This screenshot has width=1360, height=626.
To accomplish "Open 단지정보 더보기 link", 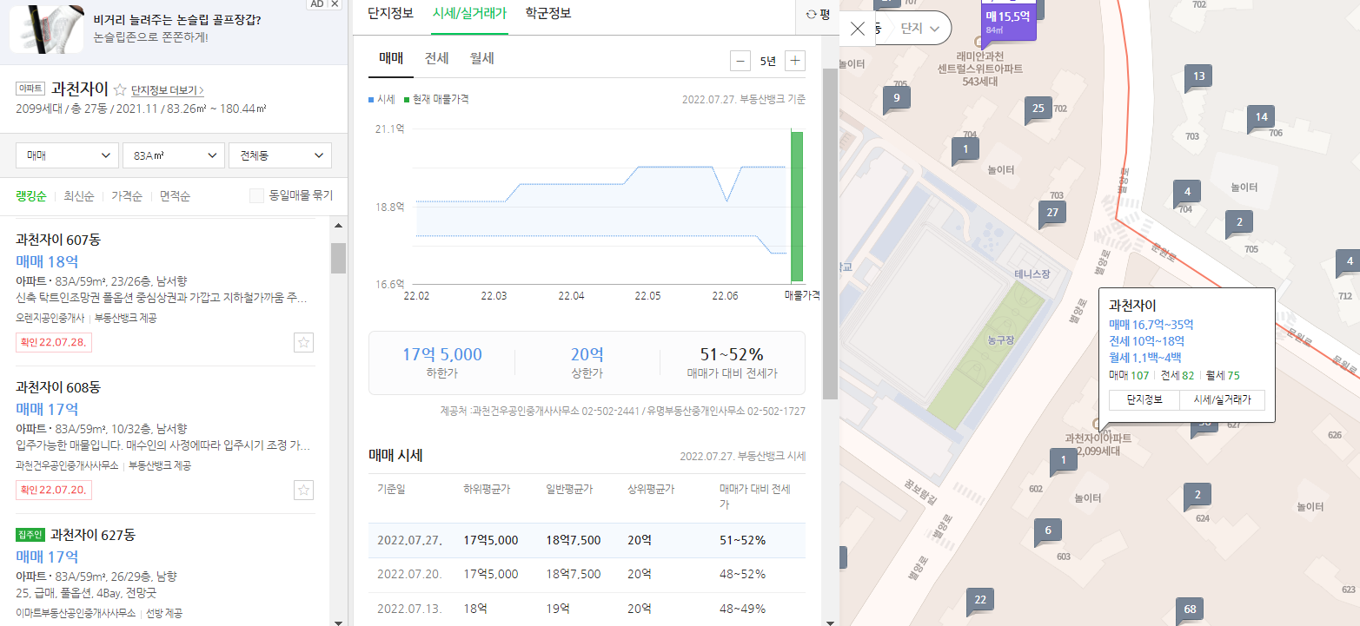I will (x=168, y=90).
